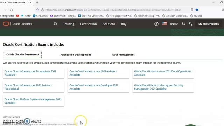Viewport: 224px width, 126px height.
Task: Select the Oracle Cloud Infrastructure tab
Action: coord(22,55)
